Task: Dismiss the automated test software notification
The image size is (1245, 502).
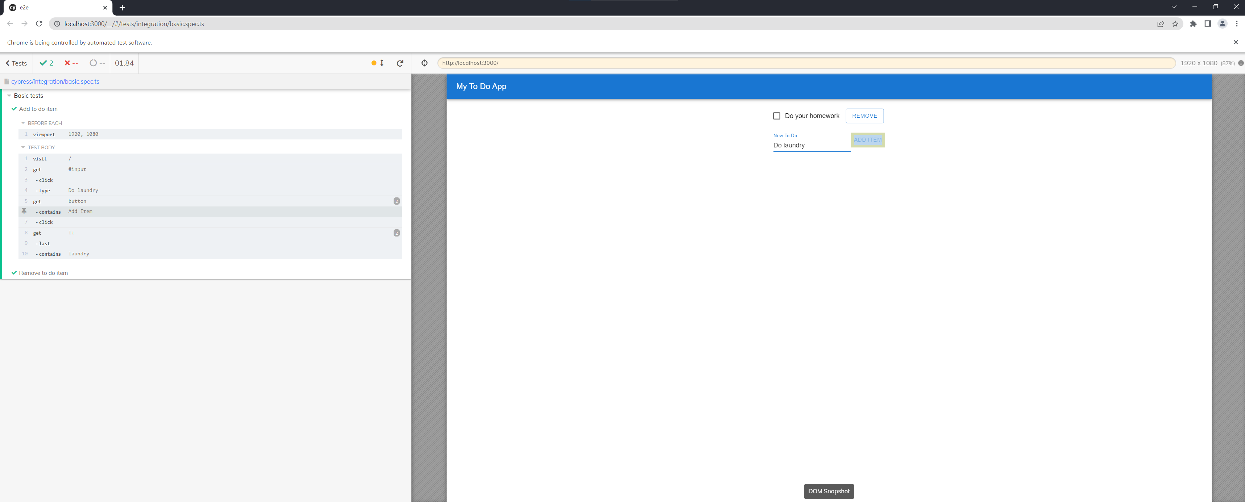Action: [1236, 42]
